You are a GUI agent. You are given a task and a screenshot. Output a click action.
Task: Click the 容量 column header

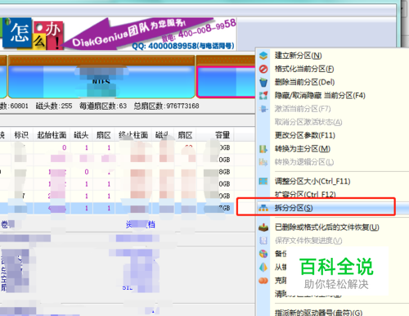coord(222,135)
